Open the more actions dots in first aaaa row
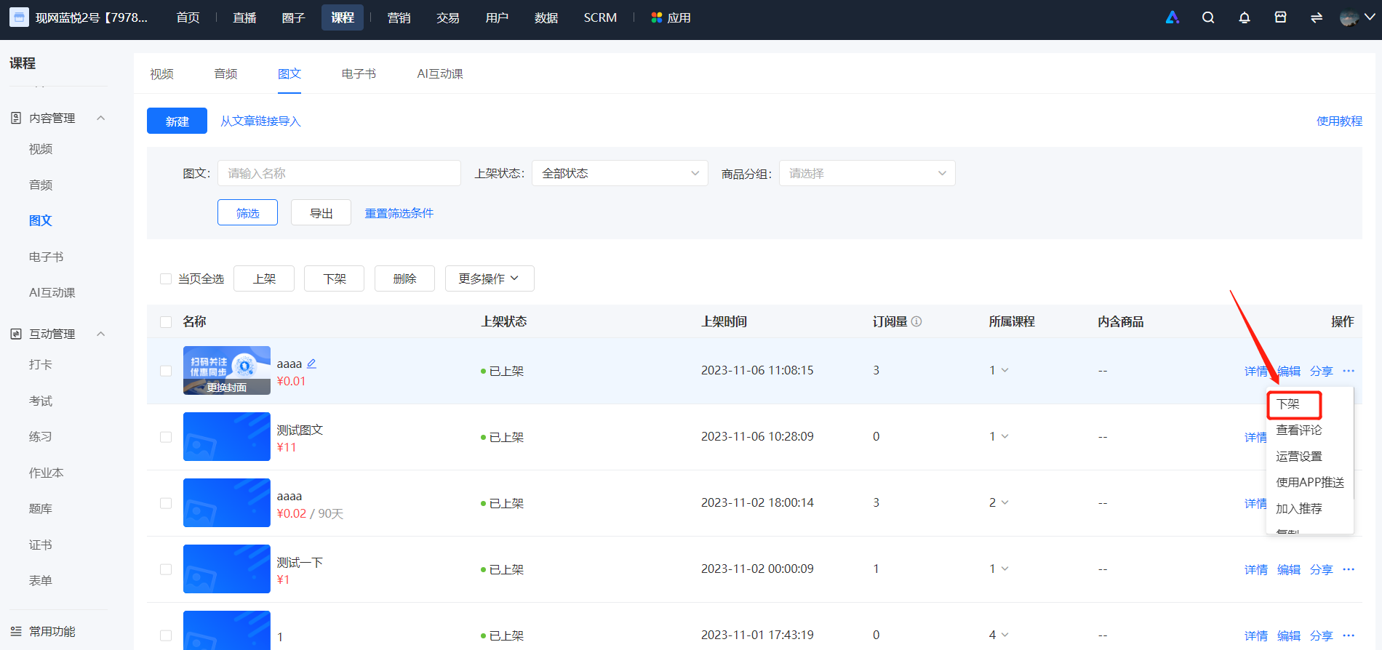This screenshot has width=1382, height=650. tap(1349, 371)
